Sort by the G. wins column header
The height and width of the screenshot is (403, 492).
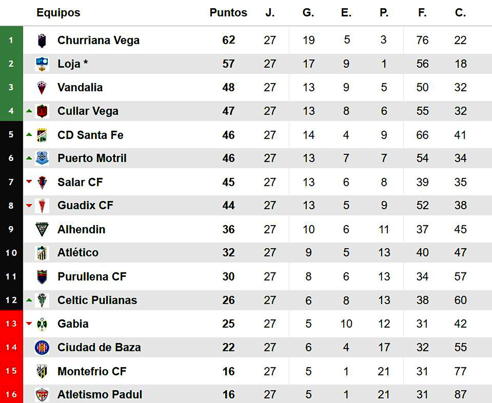(308, 13)
